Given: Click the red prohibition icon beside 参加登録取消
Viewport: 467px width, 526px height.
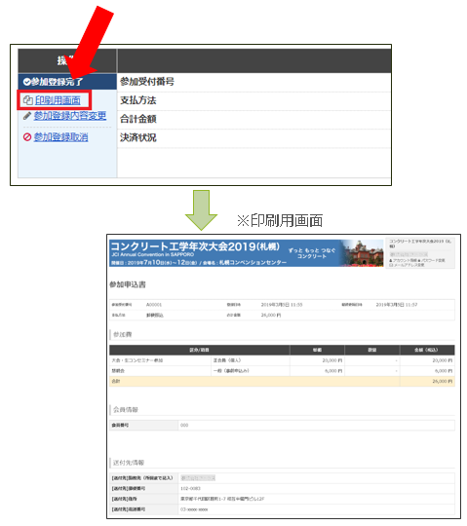Looking at the screenshot, I should (27, 137).
